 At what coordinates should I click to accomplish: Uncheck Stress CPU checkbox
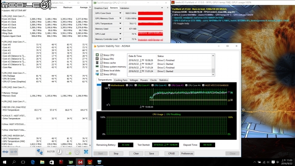(102, 55)
